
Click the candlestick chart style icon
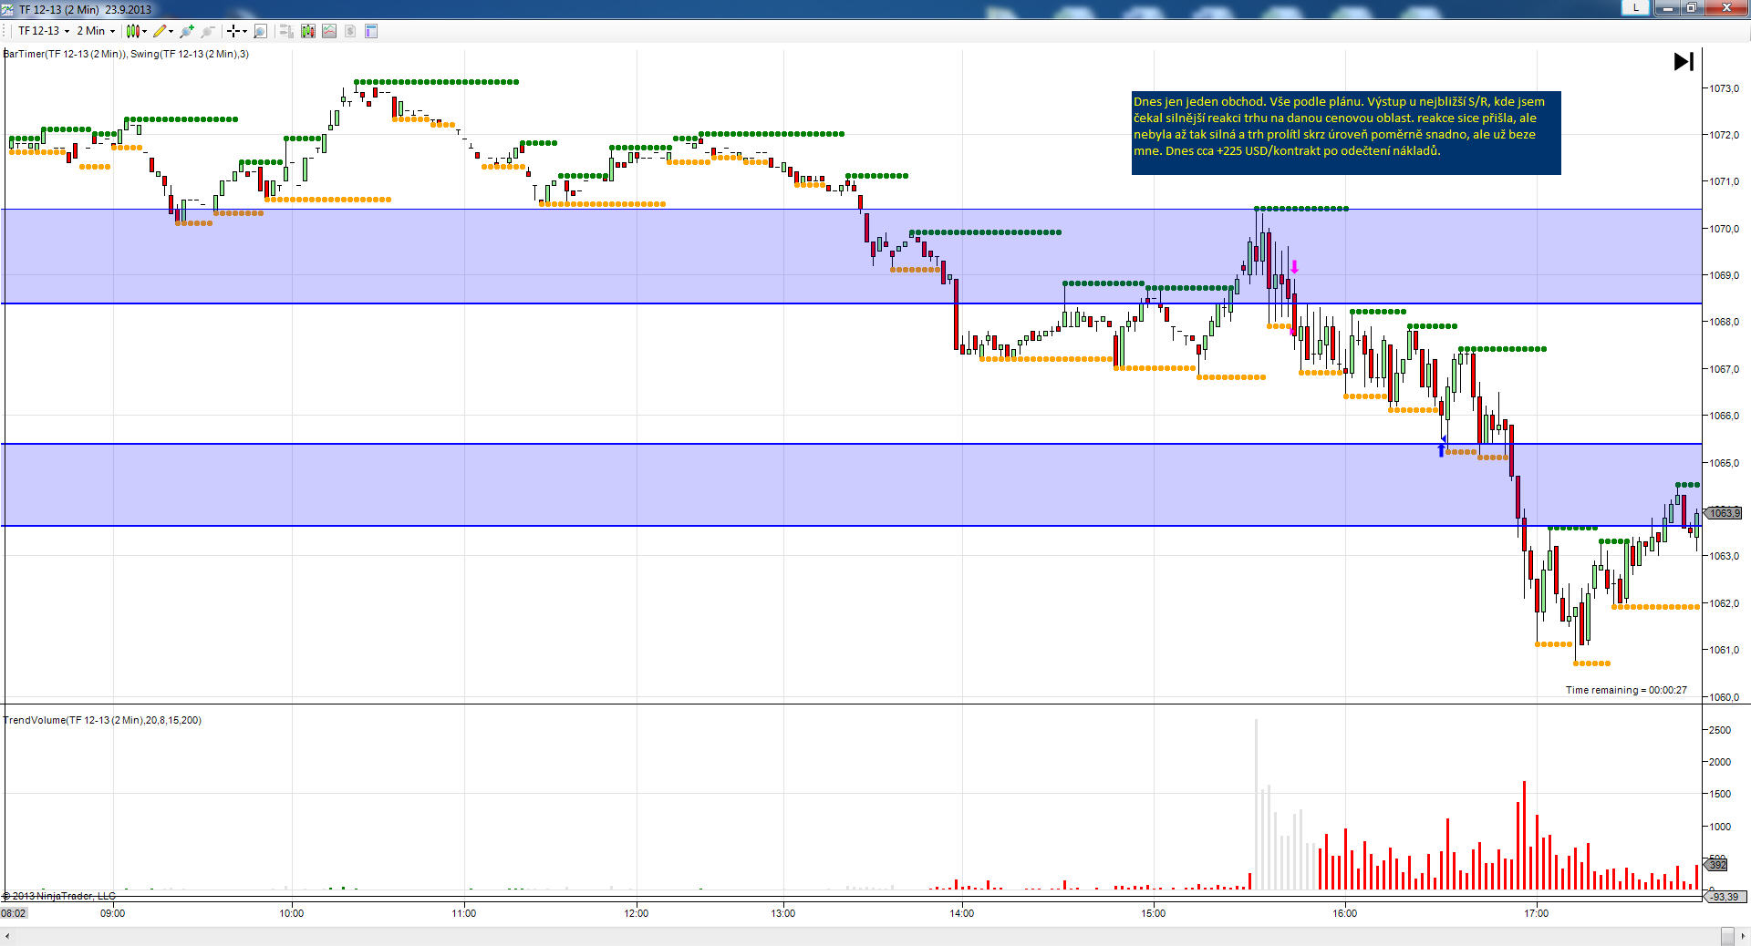[x=133, y=31]
